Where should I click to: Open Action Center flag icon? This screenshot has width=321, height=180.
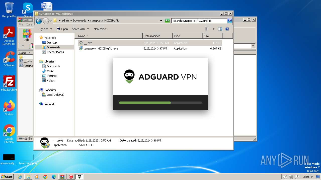click(298, 177)
